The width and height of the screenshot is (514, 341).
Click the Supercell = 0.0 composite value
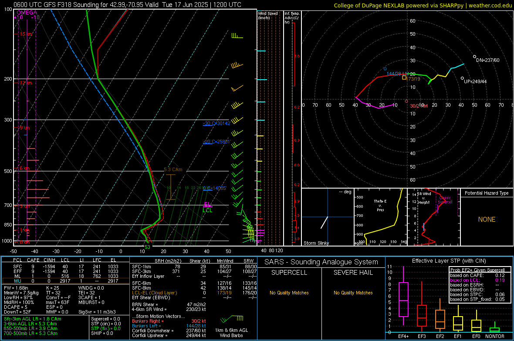pos(105,319)
